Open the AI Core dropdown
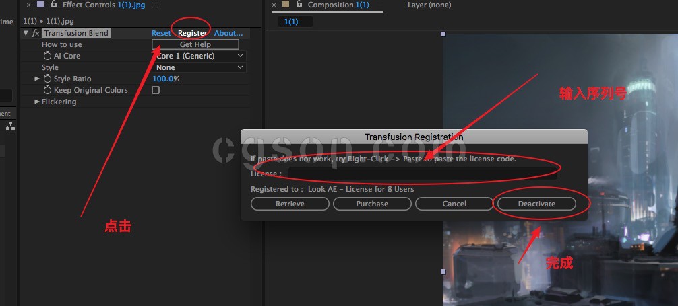 pyautogui.click(x=199, y=56)
